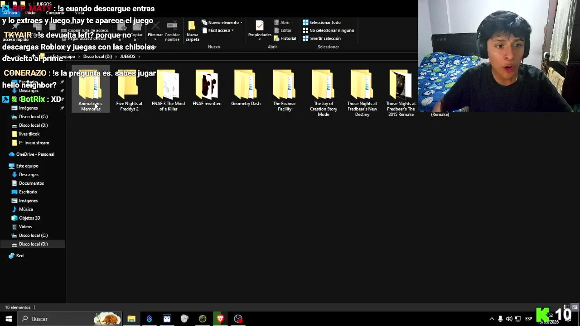Screen dimensions: 580x326
Task: Open the Nuevo elemento dropdown
Action: pos(222,22)
